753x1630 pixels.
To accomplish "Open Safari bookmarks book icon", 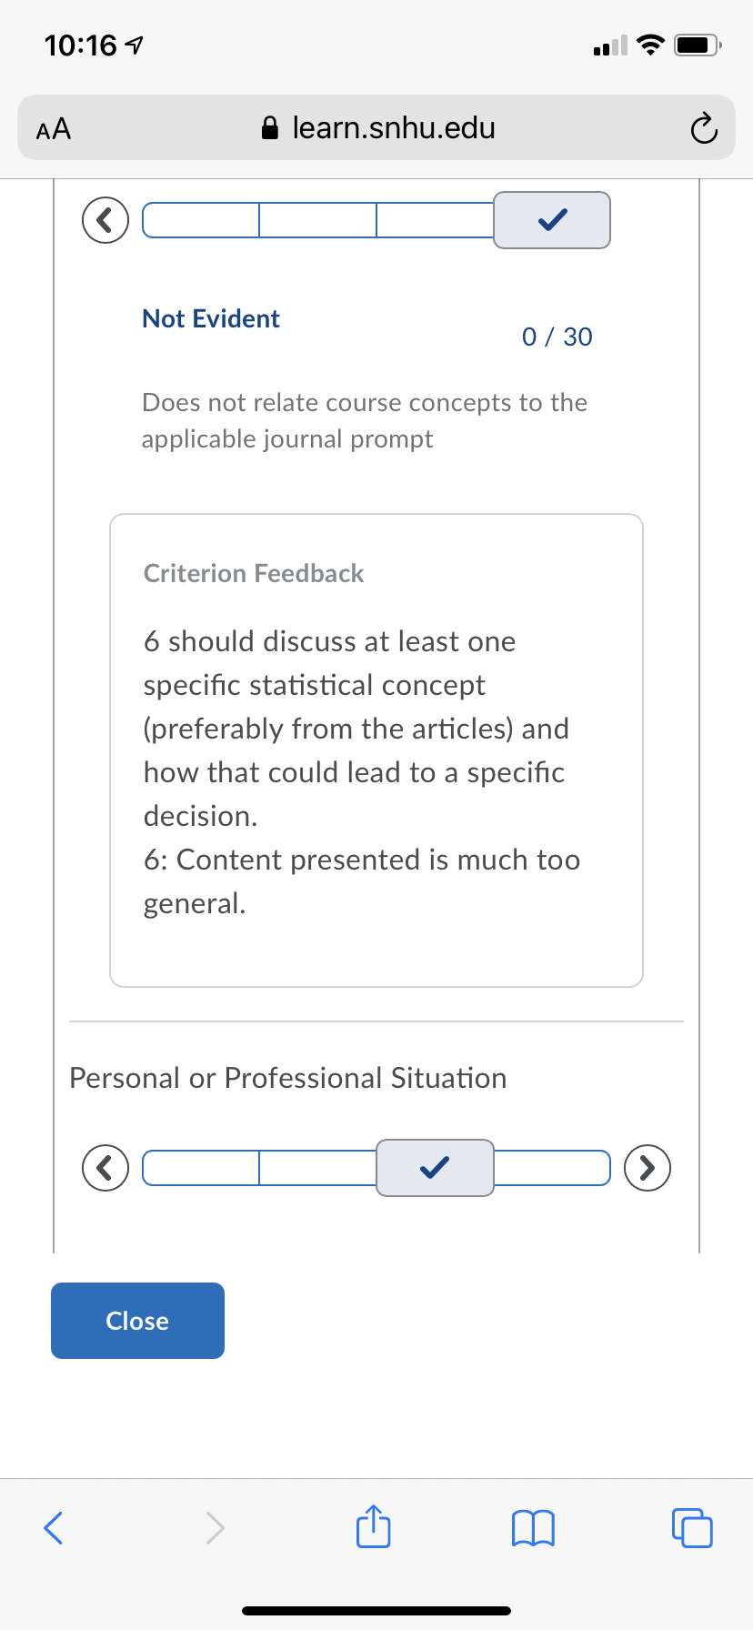I will tap(533, 1528).
